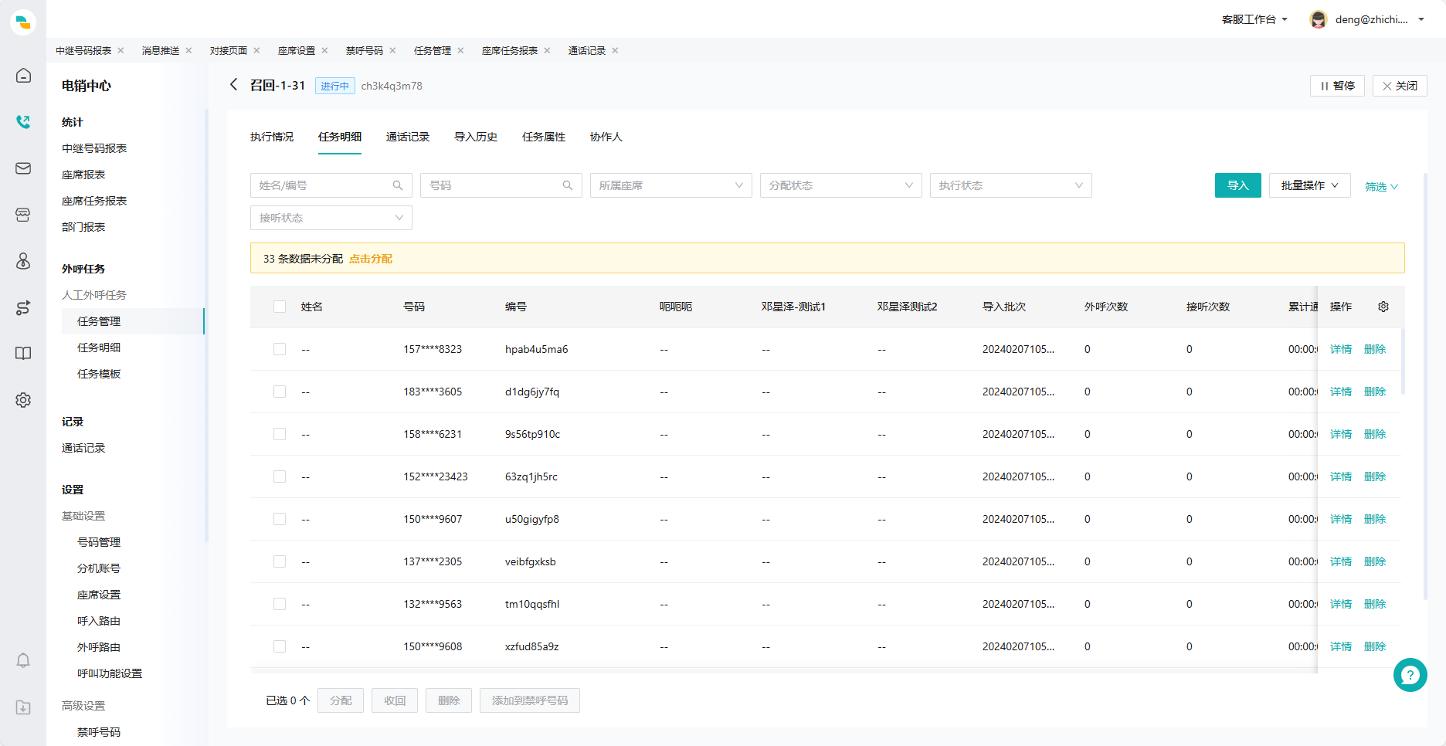Viewport: 1446px width, 746px height.
Task: Open the knowledge base book icon
Action: (23, 353)
